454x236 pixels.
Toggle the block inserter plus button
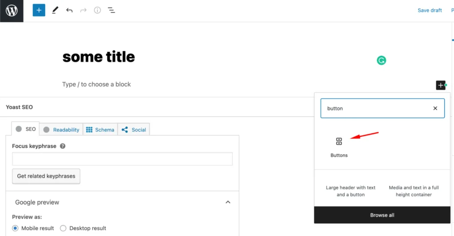(x=39, y=10)
